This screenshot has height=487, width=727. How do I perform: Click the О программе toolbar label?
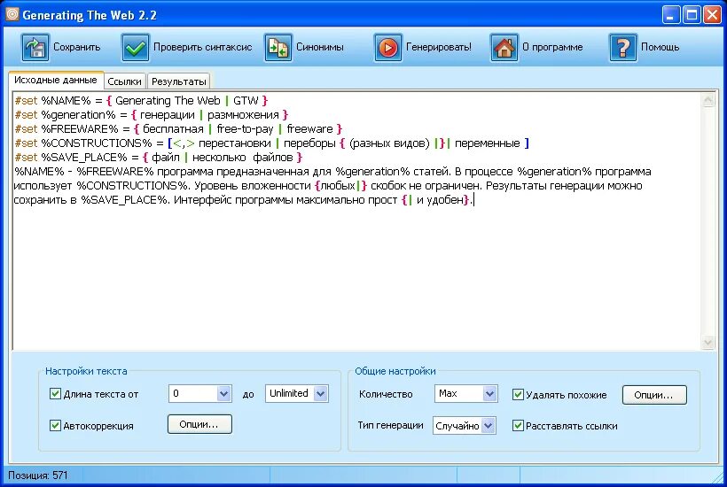[x=552, y=47]
